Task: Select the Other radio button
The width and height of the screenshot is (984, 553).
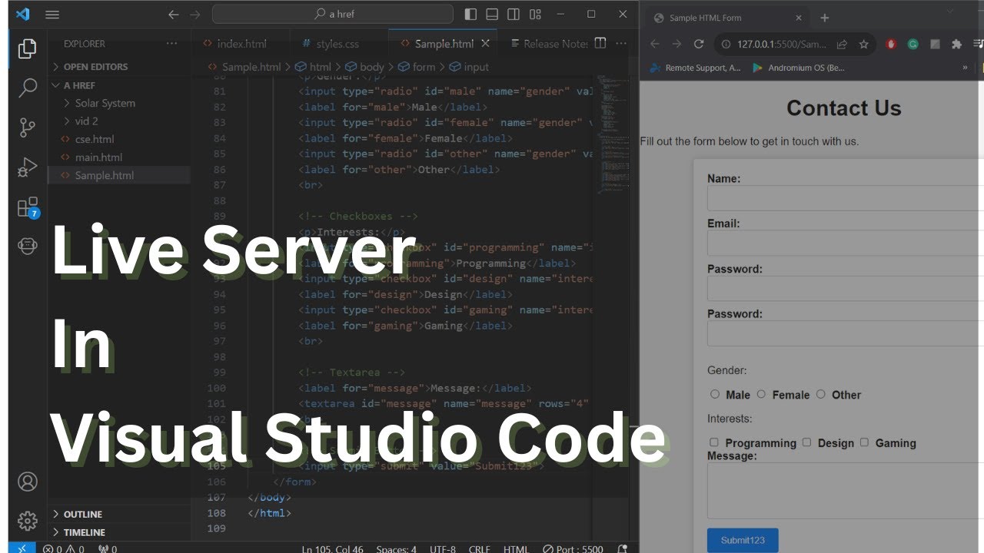Action: click(820, 394)
